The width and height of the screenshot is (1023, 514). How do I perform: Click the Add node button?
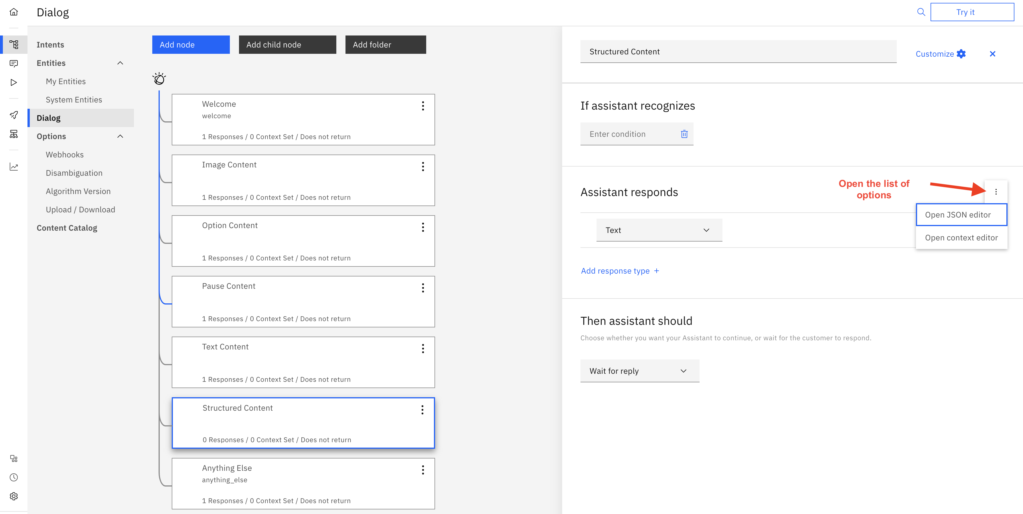coord(191,44)
